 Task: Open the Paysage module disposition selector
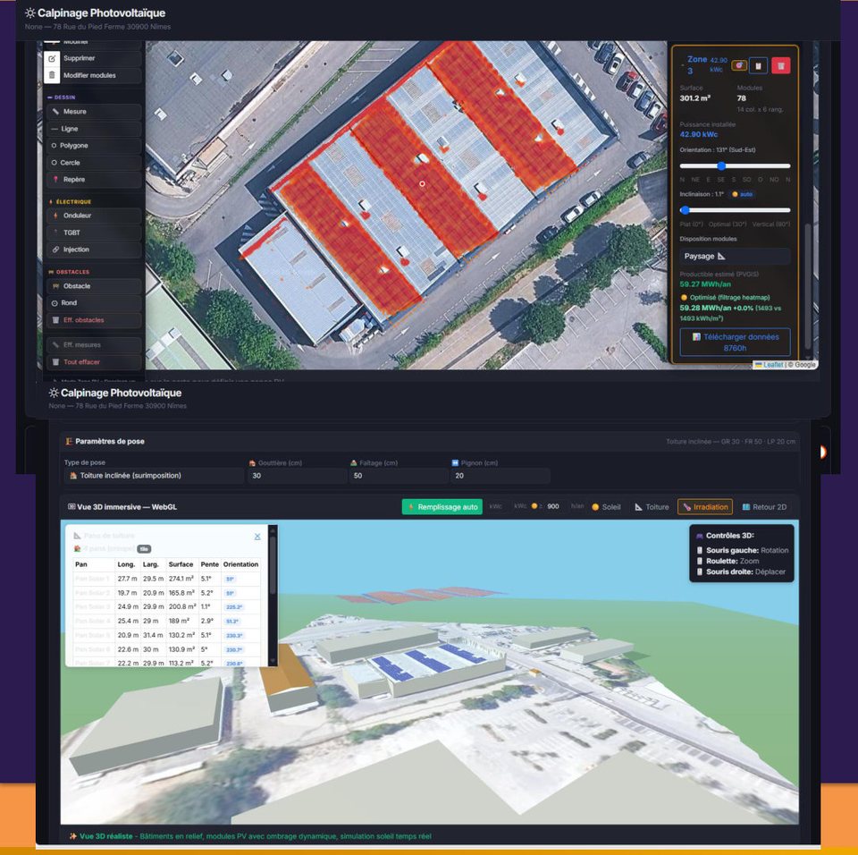coord(734,256)
